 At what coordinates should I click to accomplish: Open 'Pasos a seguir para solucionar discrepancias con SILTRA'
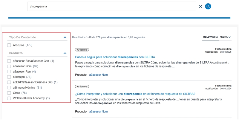[x=115, y=57]
